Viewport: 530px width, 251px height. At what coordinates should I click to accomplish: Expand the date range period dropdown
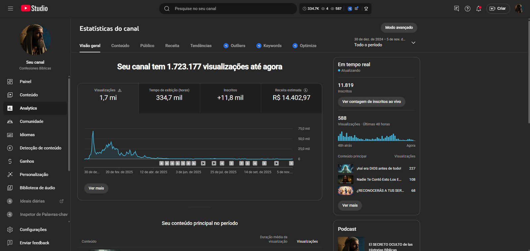coord(413,42)
